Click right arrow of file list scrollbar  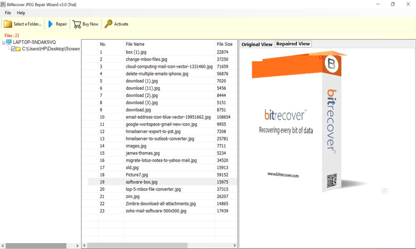[235, 246]
